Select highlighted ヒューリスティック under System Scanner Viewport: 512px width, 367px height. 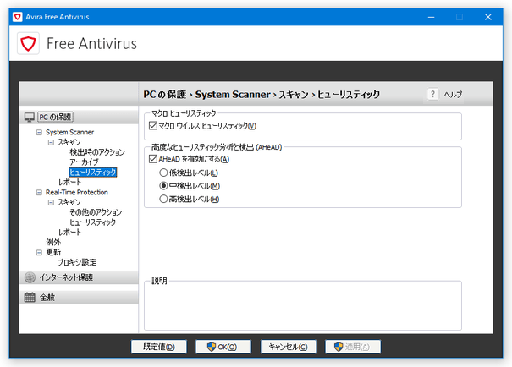(x=93, y=173)
